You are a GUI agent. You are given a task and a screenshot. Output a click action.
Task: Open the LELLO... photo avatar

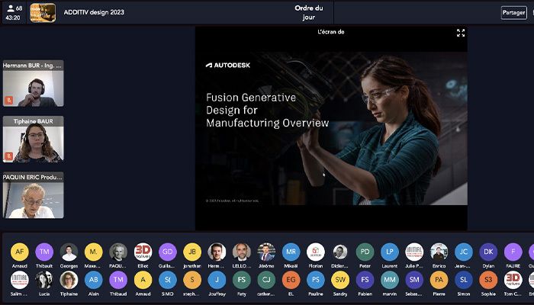[x=242, y=252]
